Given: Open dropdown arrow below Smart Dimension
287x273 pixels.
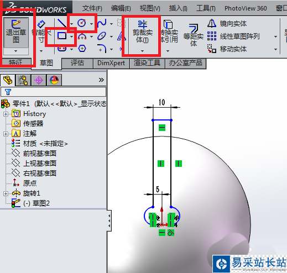Looking at the screenshot, I should coord(41,51).
